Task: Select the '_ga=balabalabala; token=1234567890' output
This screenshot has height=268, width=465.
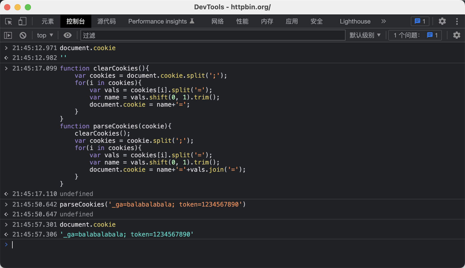Action: [x=127, y=234]
